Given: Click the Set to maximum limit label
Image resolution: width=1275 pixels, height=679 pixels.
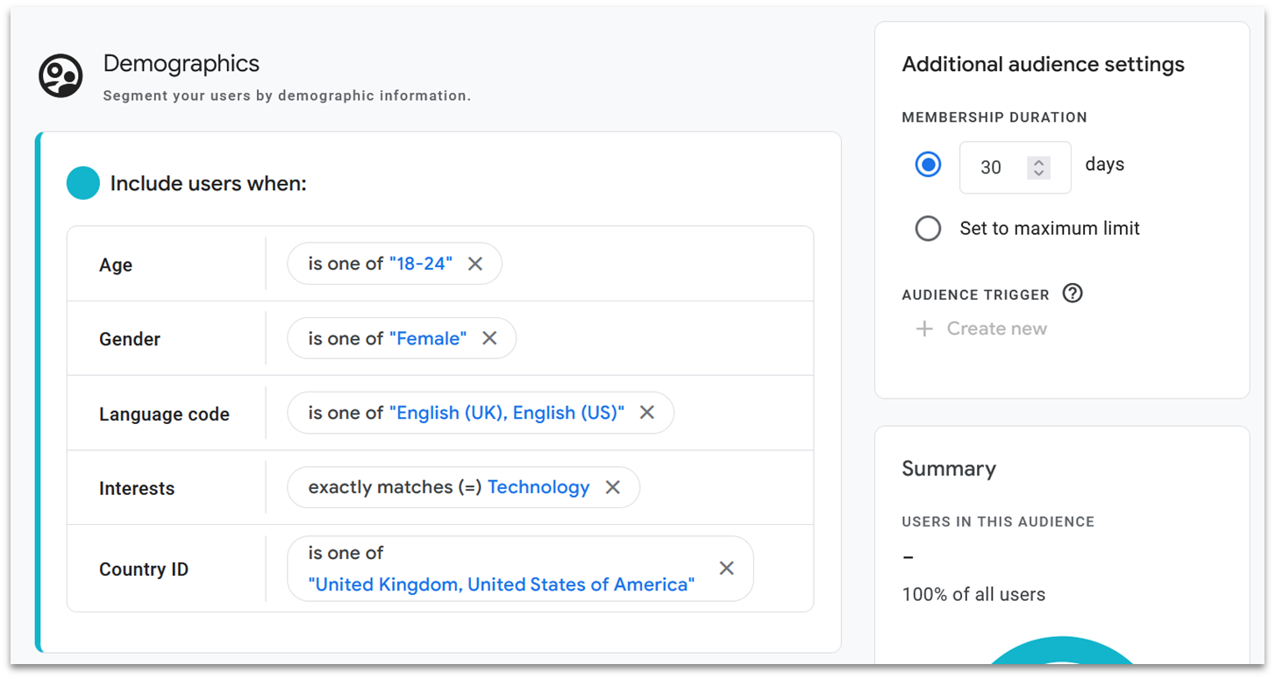Looking at the screenshot, I should pos(1050,229).
